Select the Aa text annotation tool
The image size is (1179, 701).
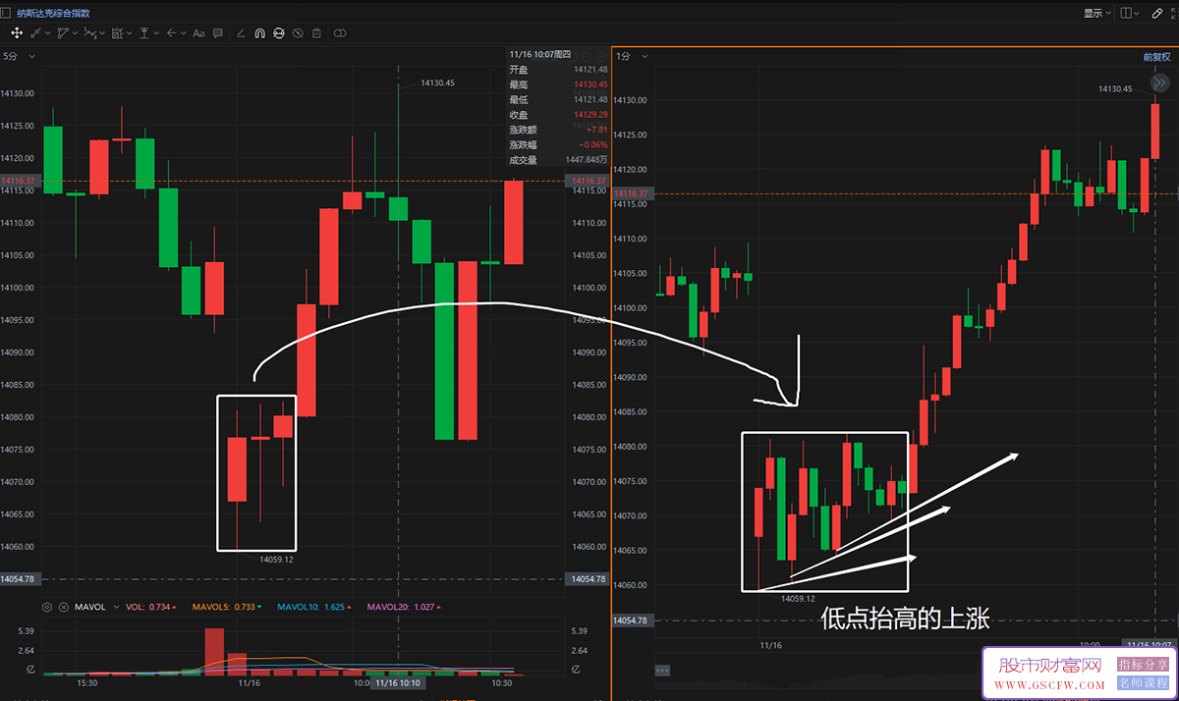198,33
